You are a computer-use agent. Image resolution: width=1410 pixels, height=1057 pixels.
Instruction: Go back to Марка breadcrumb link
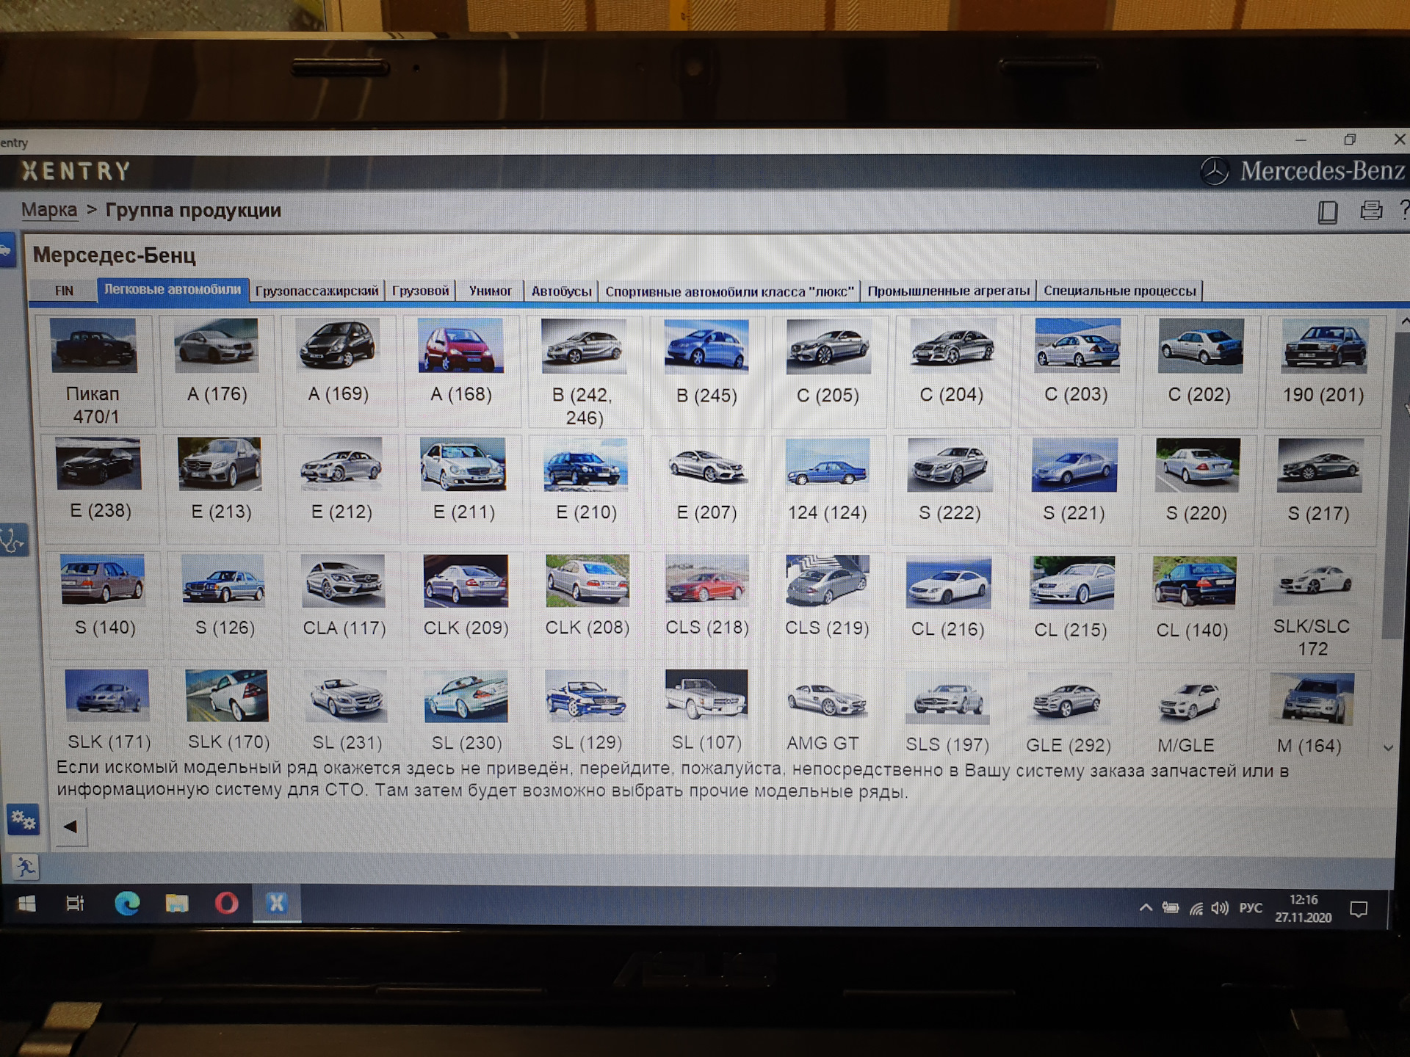point(49,210)
